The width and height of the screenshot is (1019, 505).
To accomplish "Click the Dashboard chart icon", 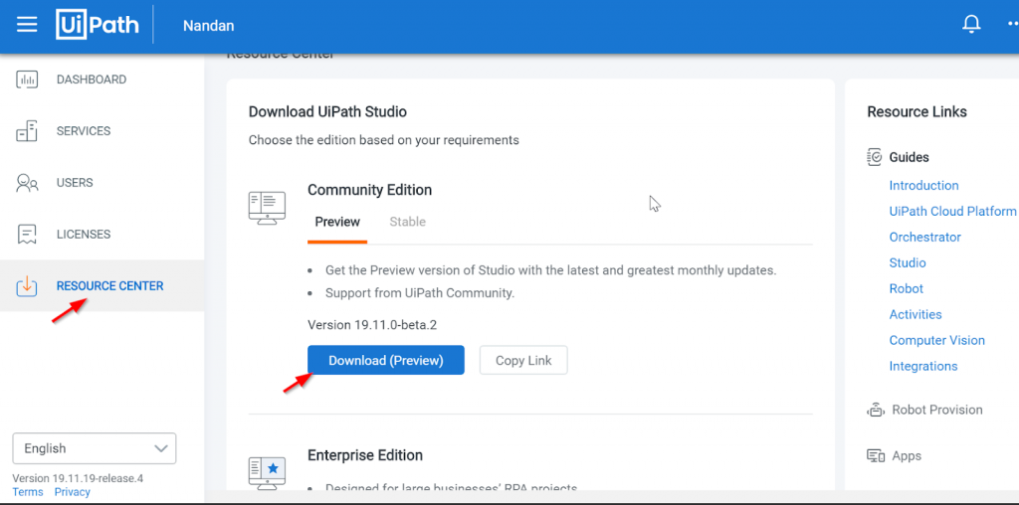I will 27,80.
